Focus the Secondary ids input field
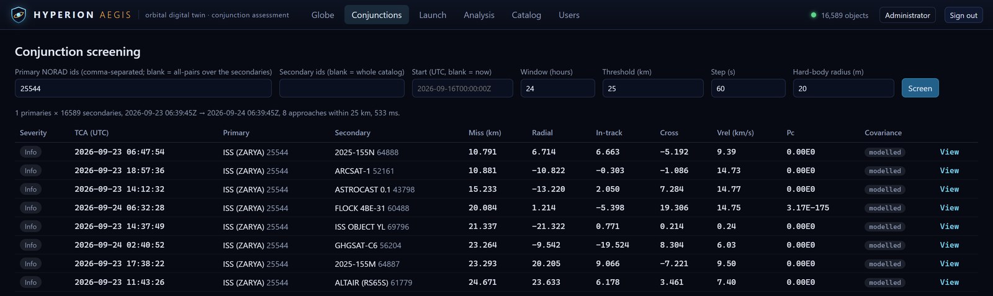993x296 pixels. (x=342, y=88)
